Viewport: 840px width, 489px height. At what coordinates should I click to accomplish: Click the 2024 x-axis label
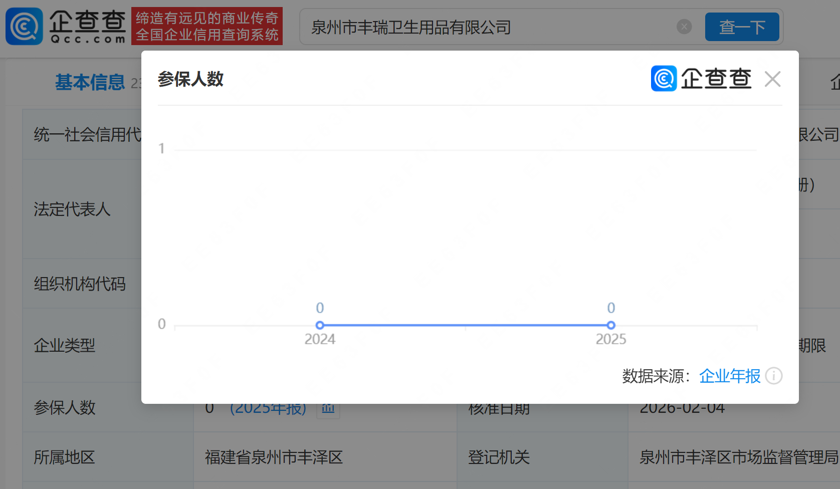click(320, 339)
